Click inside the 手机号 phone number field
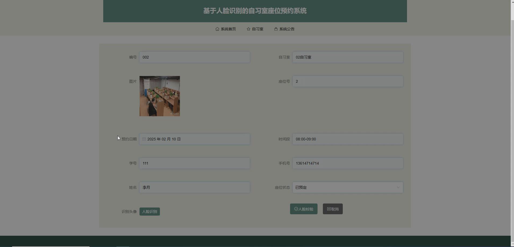 (348, 163)
